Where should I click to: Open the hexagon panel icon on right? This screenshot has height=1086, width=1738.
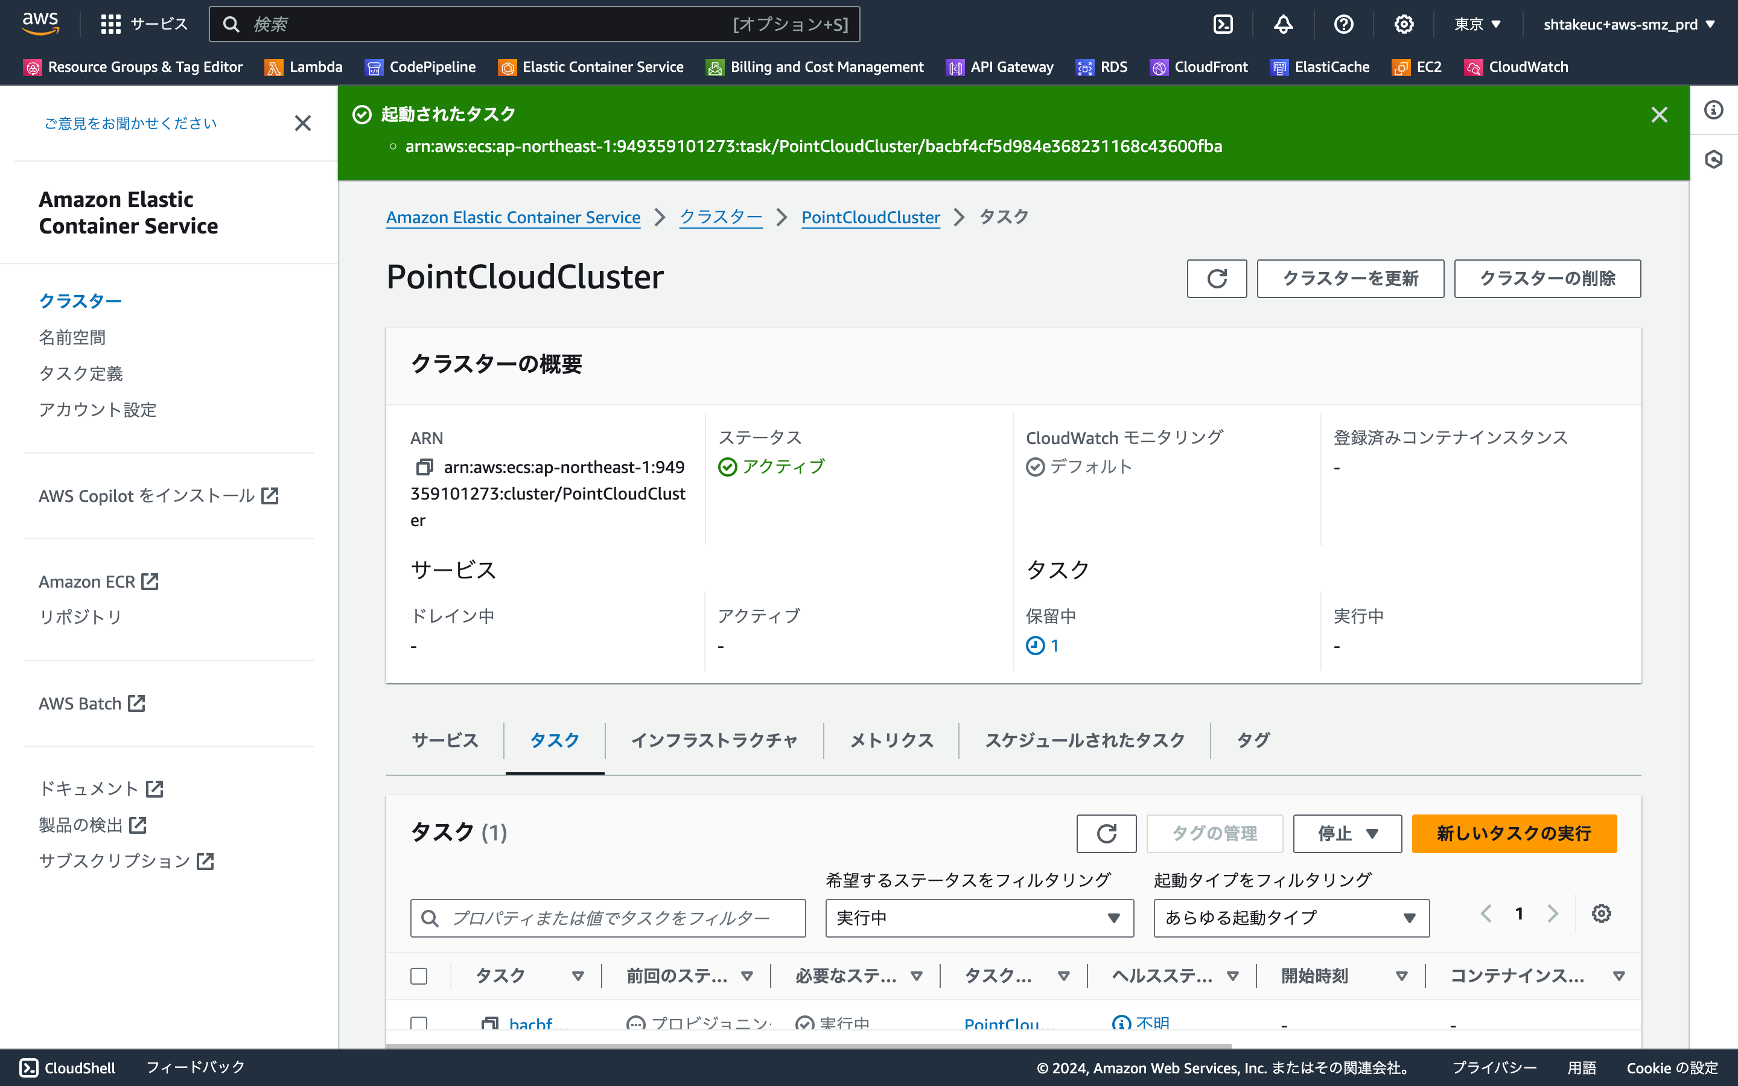click(1714, 159)
